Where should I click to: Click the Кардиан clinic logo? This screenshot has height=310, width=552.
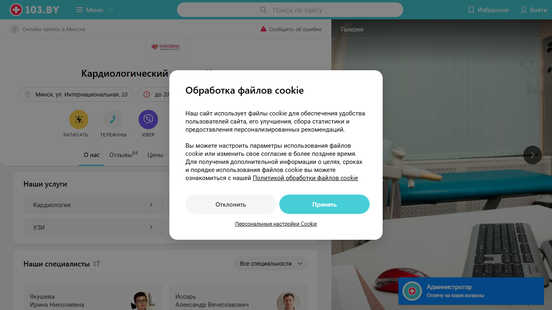[x=166, y=48]
